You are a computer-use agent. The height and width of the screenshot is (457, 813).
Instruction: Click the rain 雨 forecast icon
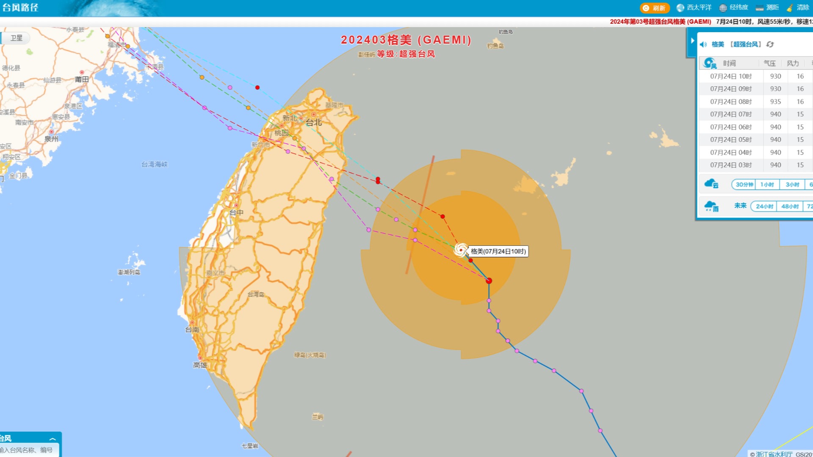711,206
